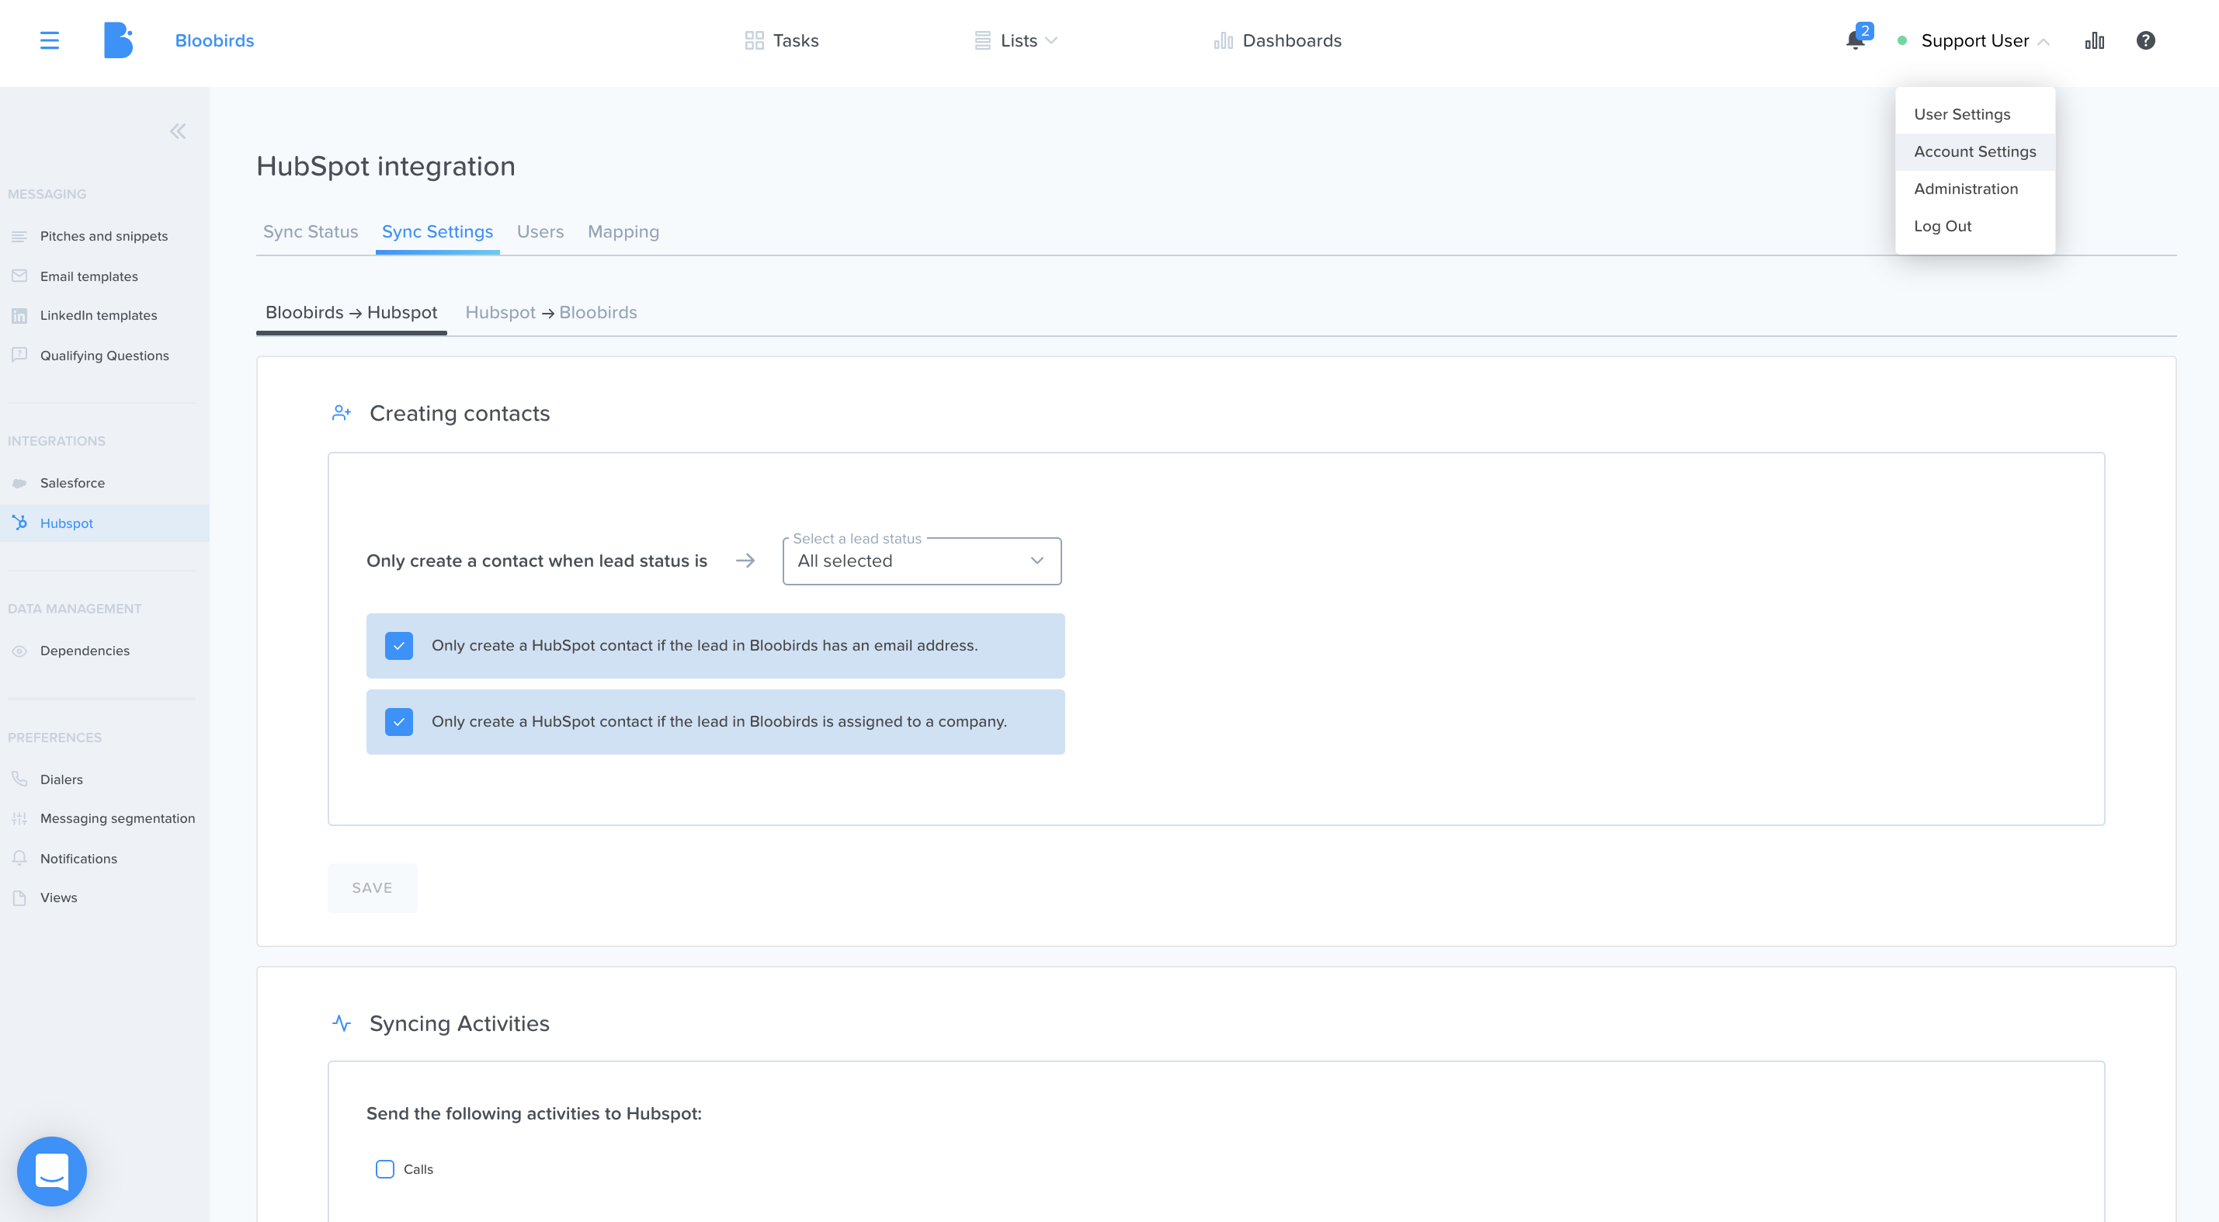Click the Email templates envelope icon
Screen dimensions: 2219x1222
click(19, 276)
